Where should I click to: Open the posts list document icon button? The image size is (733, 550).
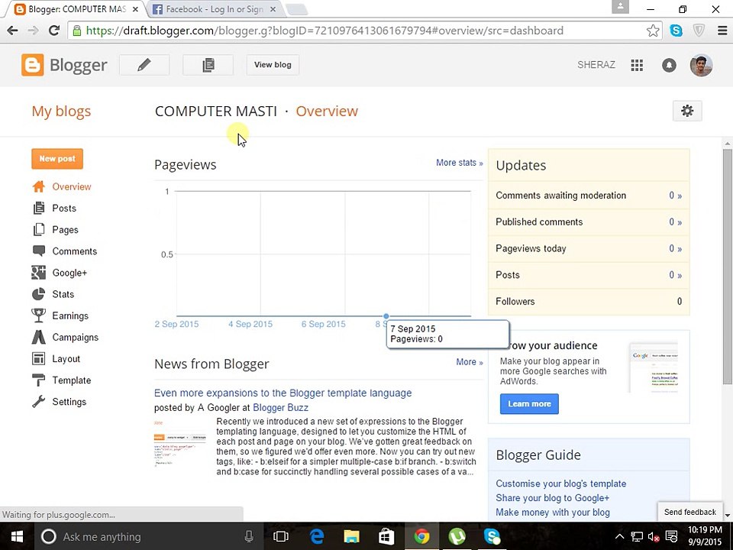pyautogui.click(x=208, y=64)
